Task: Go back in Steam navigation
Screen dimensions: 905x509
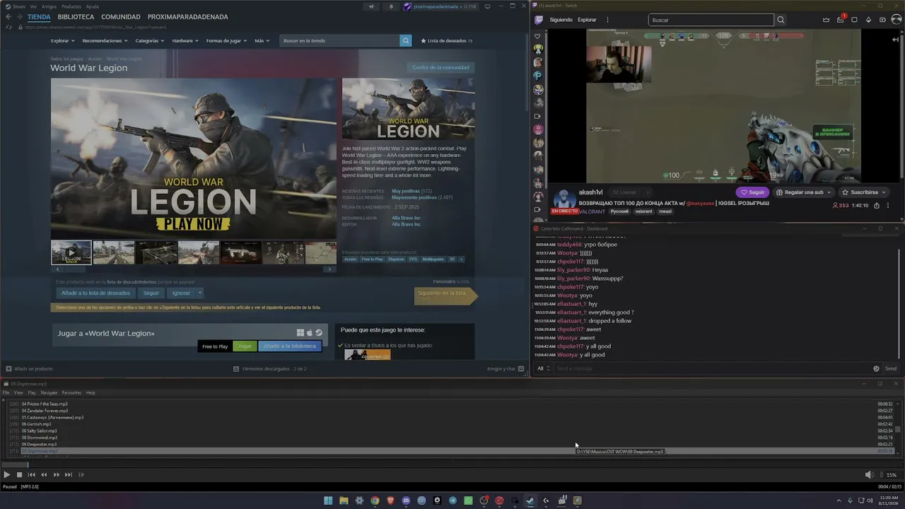Action: point(8,17)
